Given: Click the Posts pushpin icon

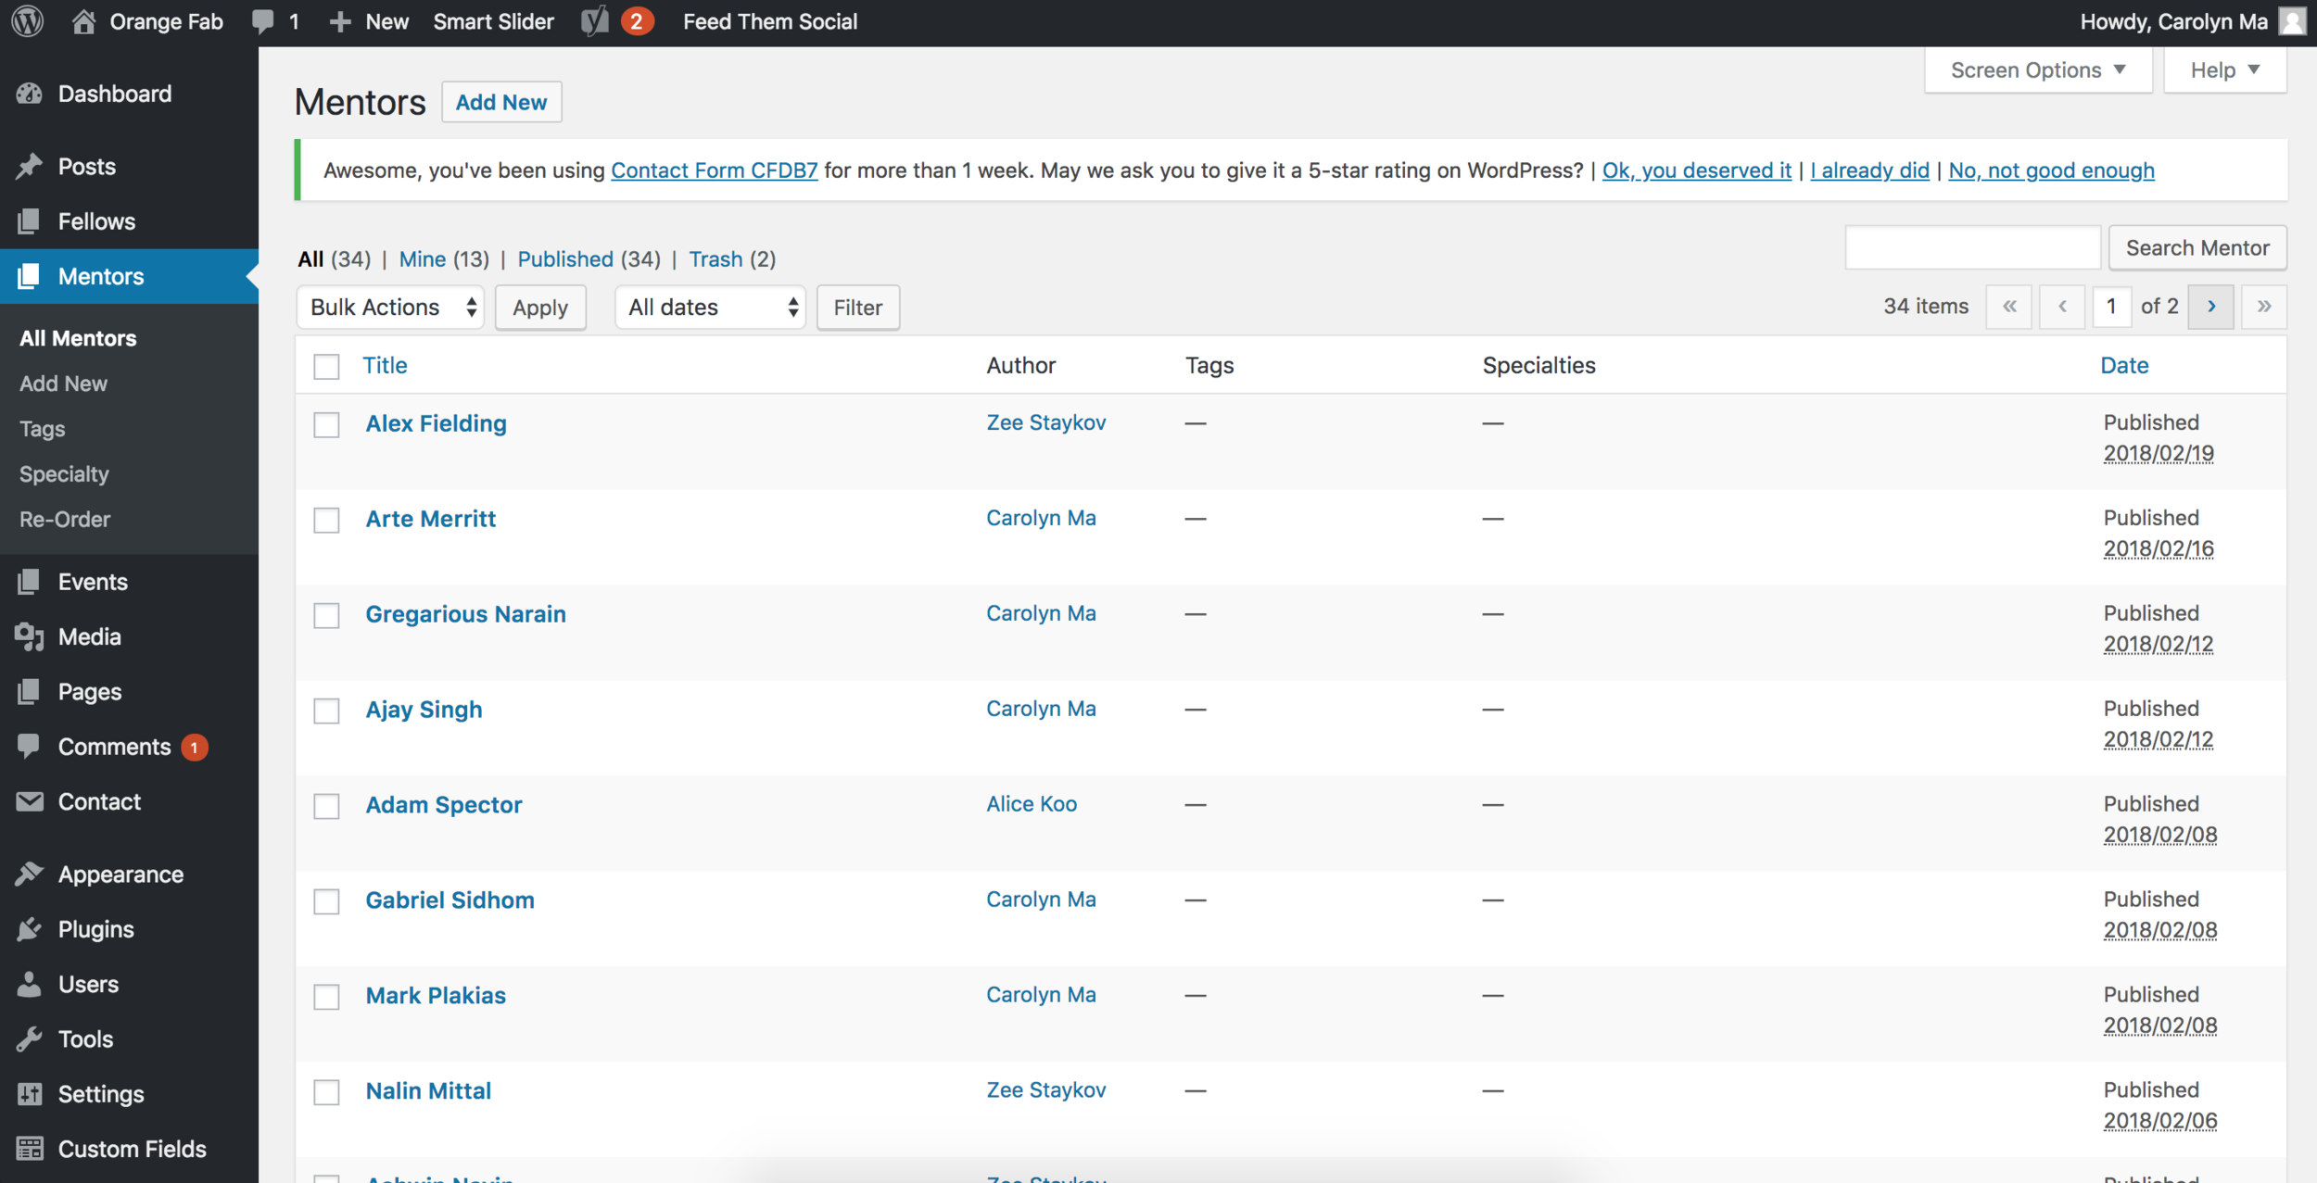Looking at the screenshot, I should (30, 167).
